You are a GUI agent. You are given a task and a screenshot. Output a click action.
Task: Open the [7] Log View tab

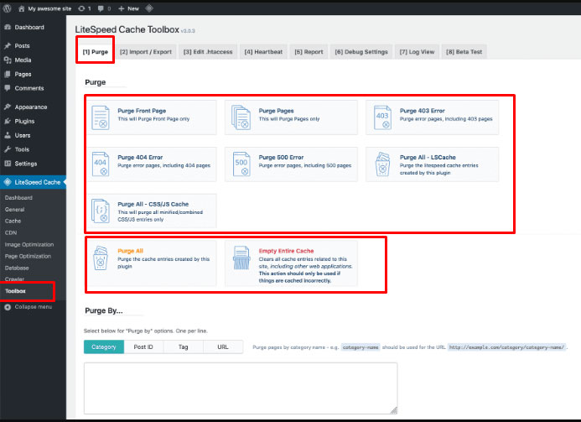[x=417, y=52]
